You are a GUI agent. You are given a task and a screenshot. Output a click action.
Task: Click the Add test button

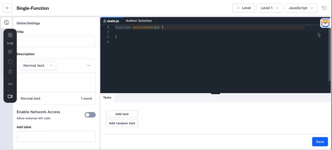122,114
